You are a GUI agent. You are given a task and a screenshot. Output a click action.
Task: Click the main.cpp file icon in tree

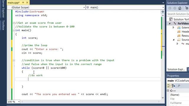point(183,44)
